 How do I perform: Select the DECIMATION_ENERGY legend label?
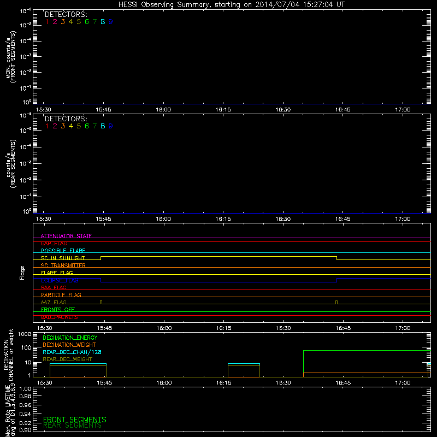pos(70,338)
